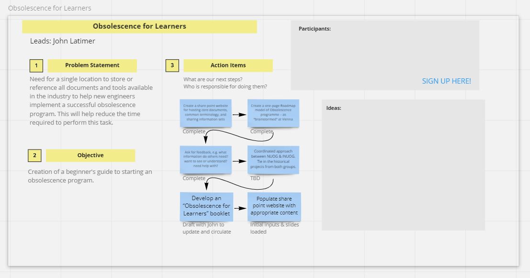530x278 pixels.
Task: Click the Participants: label
Action: pos(315,29)
